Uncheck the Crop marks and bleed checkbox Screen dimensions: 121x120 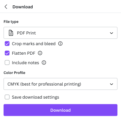(7, 44)
